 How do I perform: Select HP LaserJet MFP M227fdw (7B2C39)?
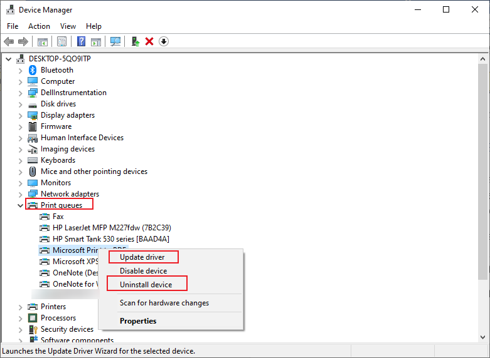click(112, 228)
